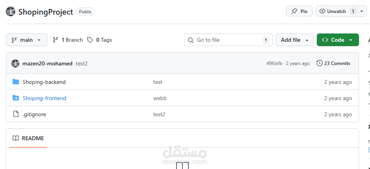Open the webb commit message
The height and width of the screenshot is (169, 370).
[x=160, y=98]
